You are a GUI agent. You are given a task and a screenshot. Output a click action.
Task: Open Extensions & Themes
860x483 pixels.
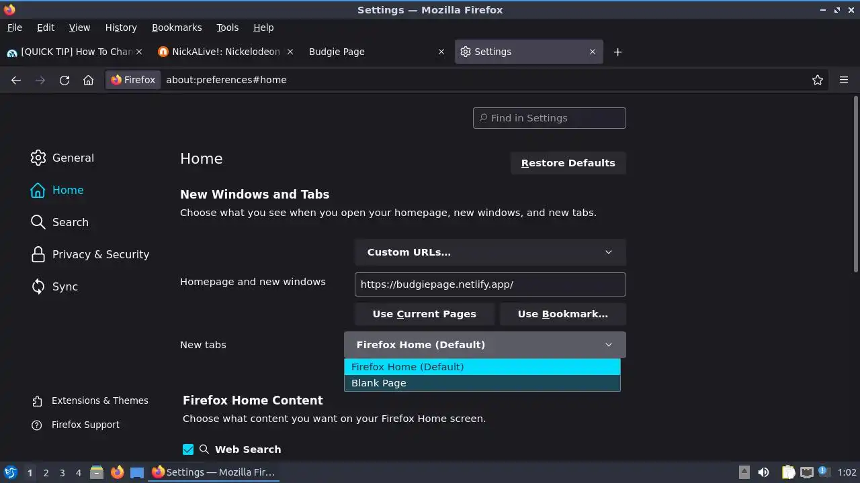pyautogui.click(x=90, y=400)
